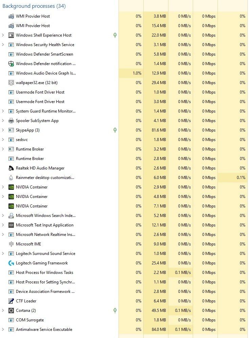
Task: Click the Microsoft IME icon
Action: (x=11, y=244)
